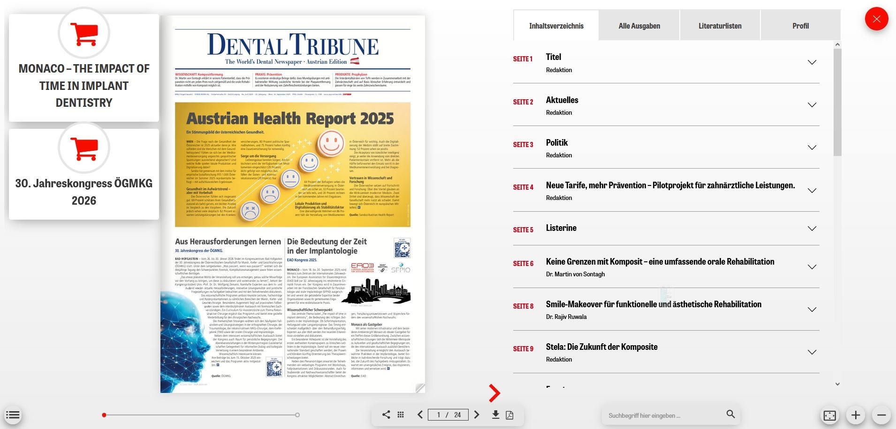This screenshot has height=429, width=896.
Task: Click the 'SEITE 8' label
Action: [523, 306]
